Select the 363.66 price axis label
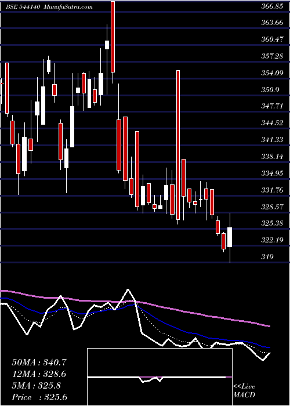This screenshot has width=290, height=406. 271,23
